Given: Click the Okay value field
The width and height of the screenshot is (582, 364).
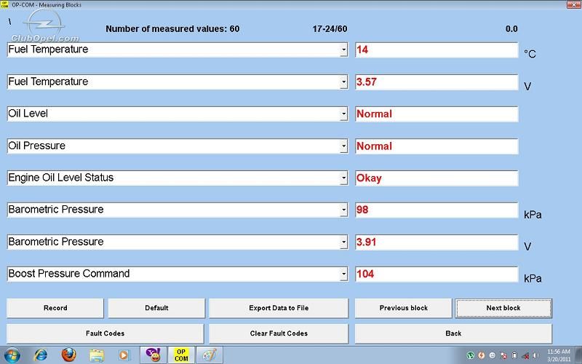Looking at the screenshot, I should pyautogui.click(x=436, y=178).
